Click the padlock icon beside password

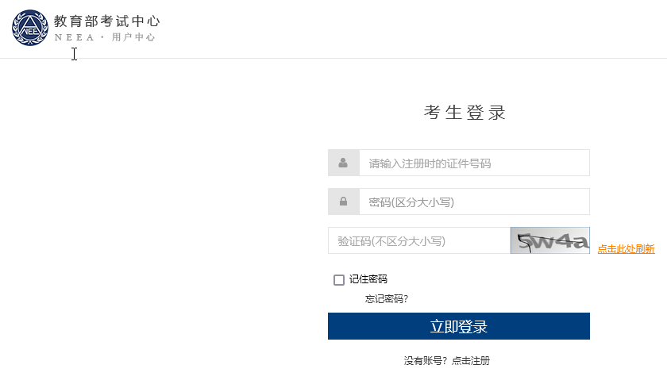pos(343,202)
